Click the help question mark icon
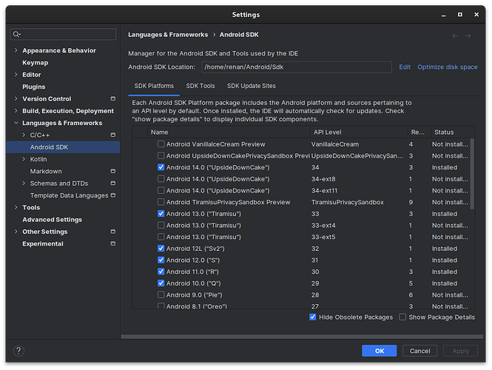 (x=18, y=351)
